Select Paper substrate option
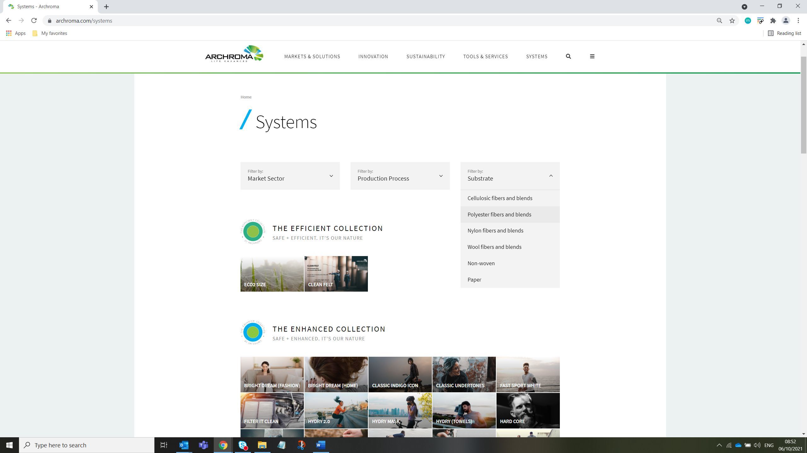The height and width of the screenshot is (453, 807). click(x=510, y=280)
